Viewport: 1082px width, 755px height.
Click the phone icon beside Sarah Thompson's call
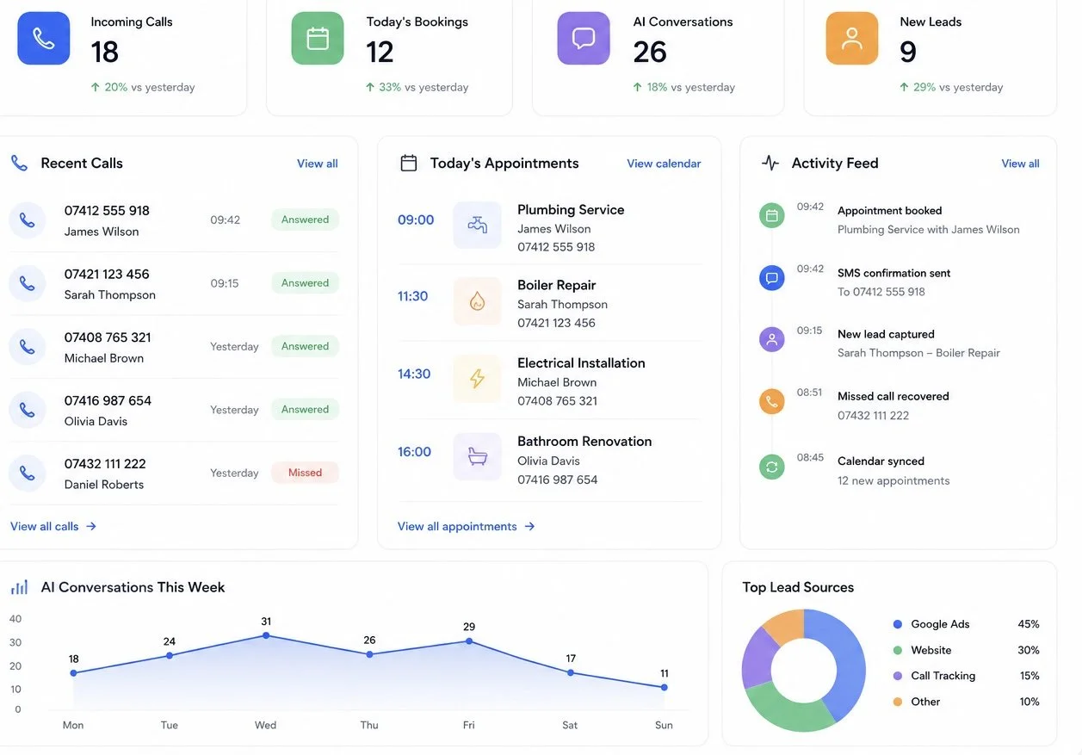pyautogui.click(x=28, y=283)
